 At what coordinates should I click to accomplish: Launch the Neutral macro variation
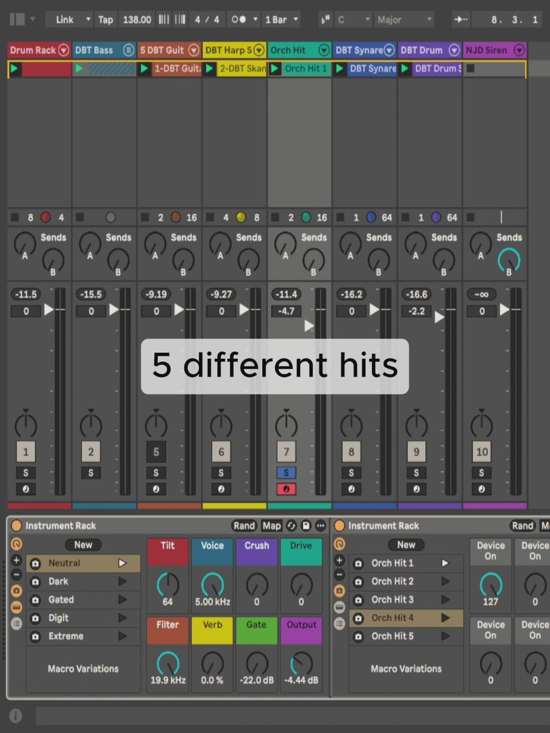[x=122, y=563]
